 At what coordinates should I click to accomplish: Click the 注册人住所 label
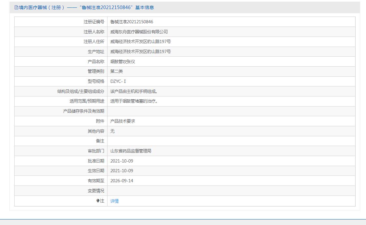[x=94, y=42]
